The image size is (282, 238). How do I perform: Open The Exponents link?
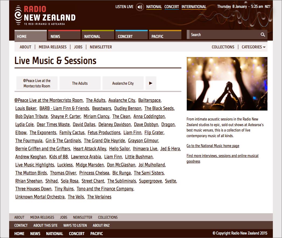coord(43,133)
